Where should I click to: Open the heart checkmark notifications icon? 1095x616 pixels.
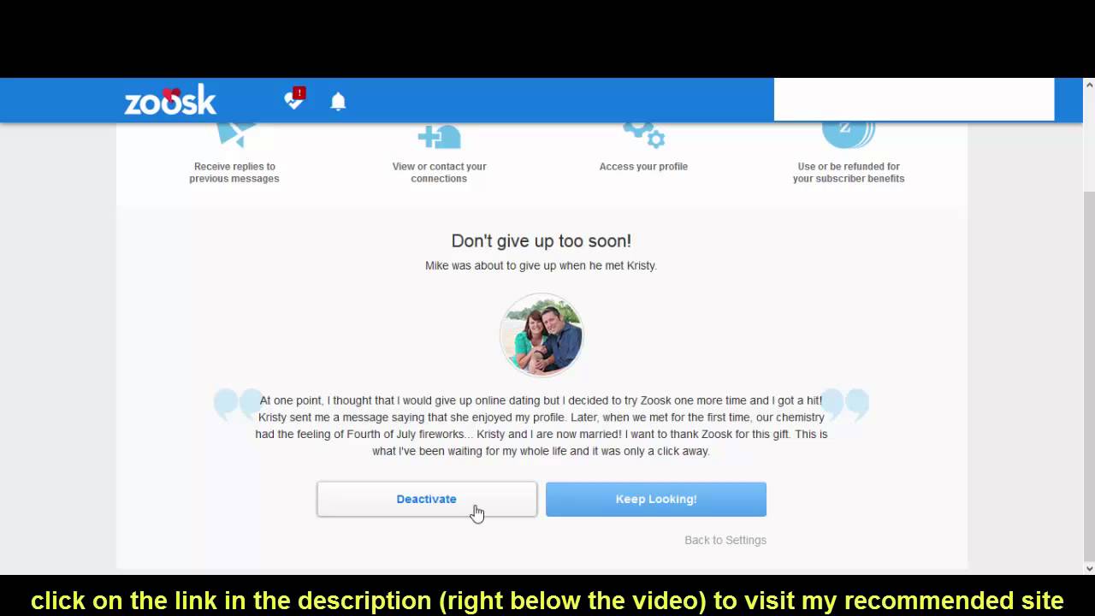294,99
